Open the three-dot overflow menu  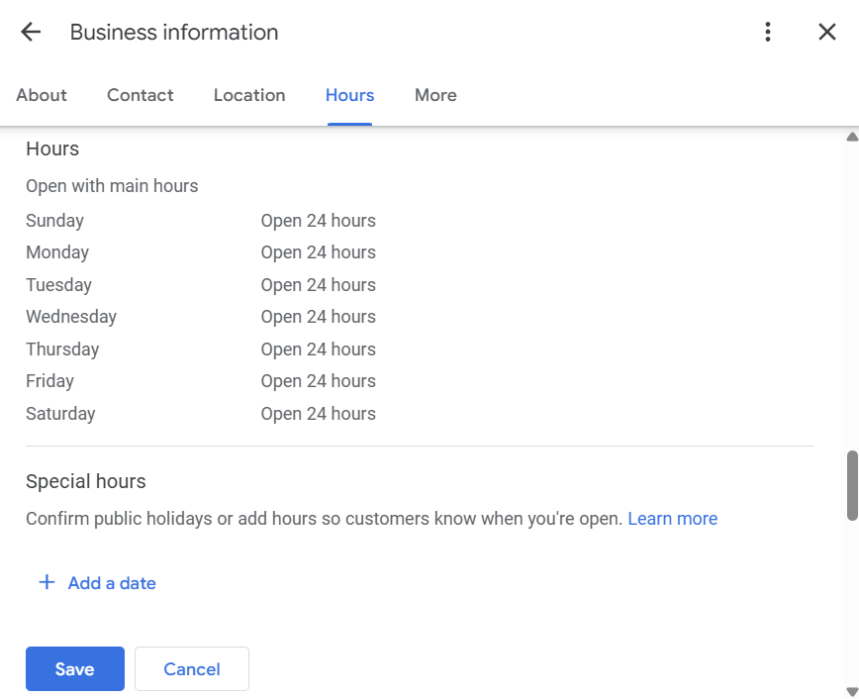click(x=767, y=32)
